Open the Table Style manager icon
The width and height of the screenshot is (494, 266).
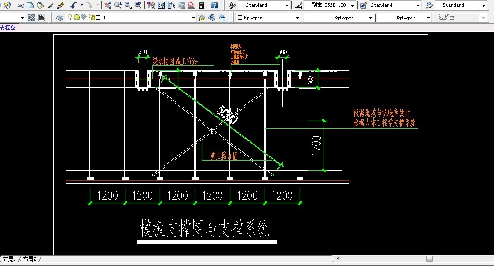coord(363,5)
